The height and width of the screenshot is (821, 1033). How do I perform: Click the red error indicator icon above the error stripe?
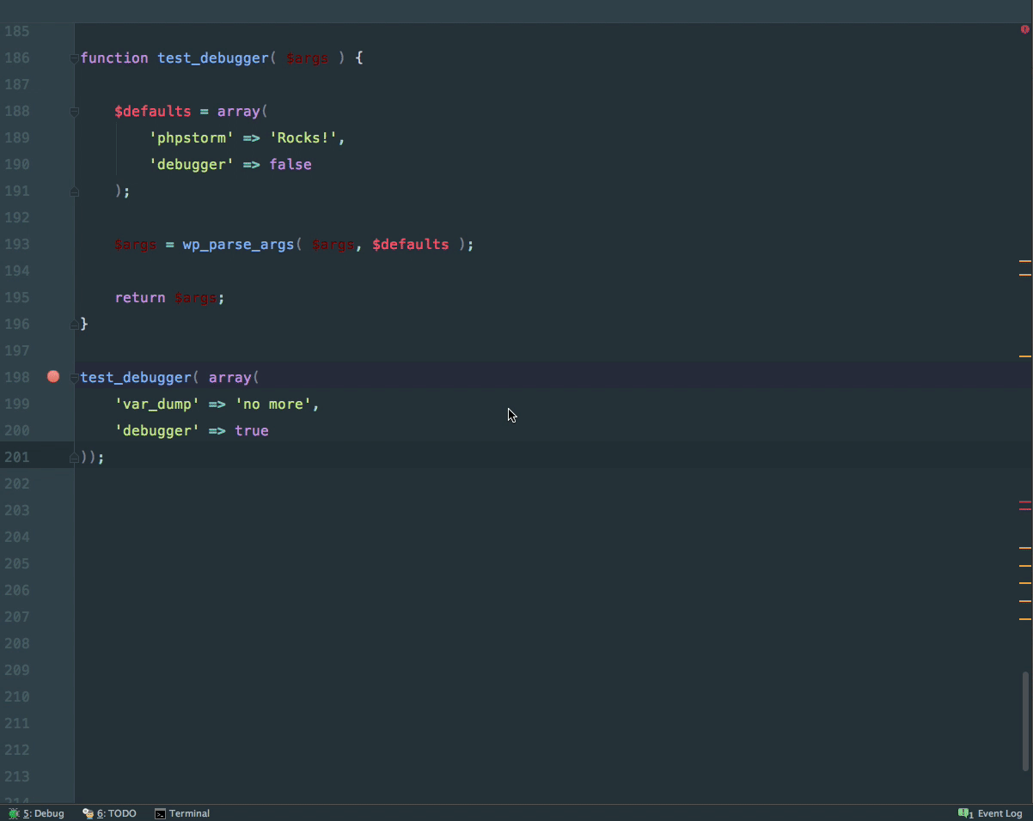pyautogui.click(x=1024, y=29)
